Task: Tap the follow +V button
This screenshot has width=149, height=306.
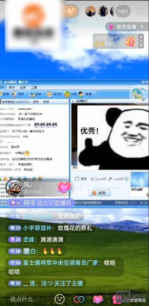Action: 71,11
